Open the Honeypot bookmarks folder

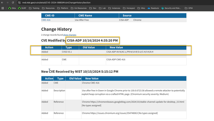tap(129, 8)
